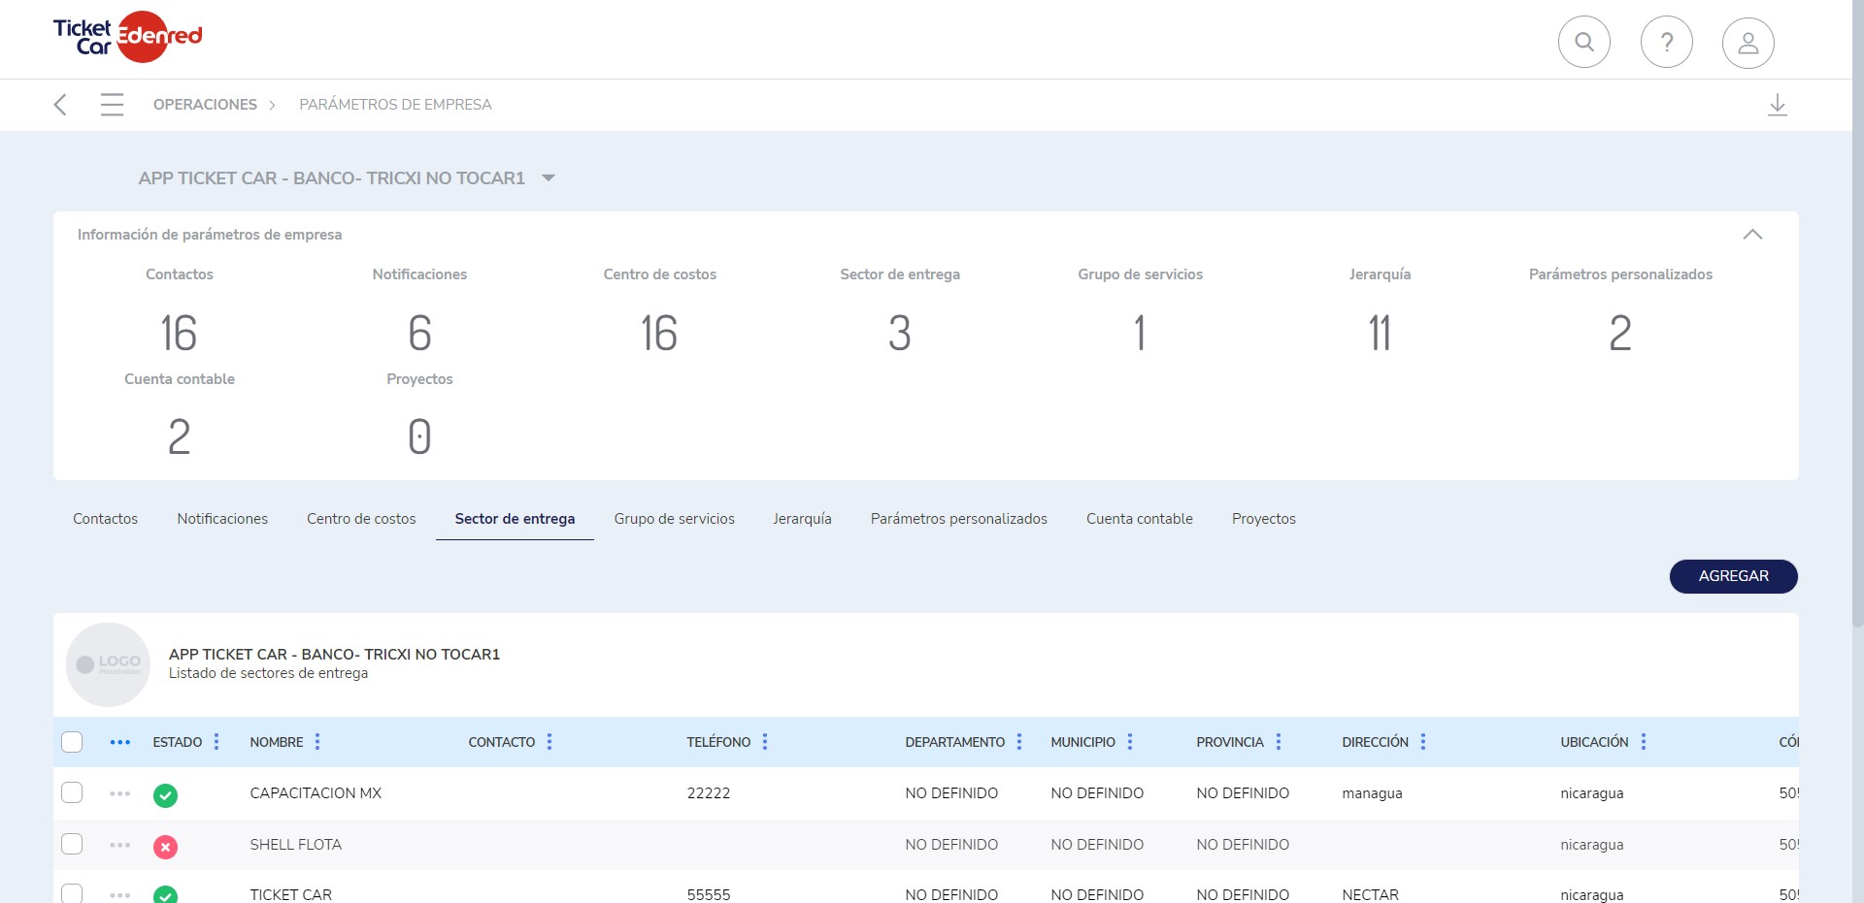Open DIRECCIÓN column options menu
The height and width of the screenshot is (903, 1864).
pos(1423,742)
